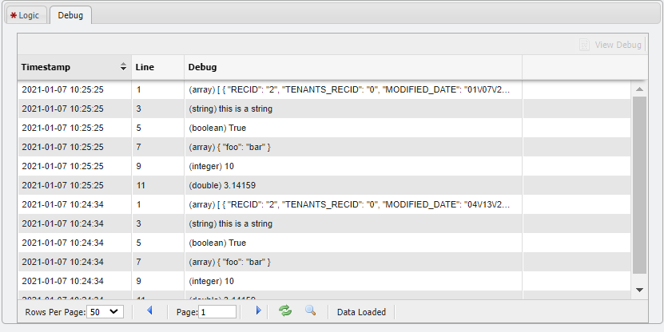Click the red asterisk on Logic tab
The width and height of the screenshot is (664, 332).
(x=14, y=15)
